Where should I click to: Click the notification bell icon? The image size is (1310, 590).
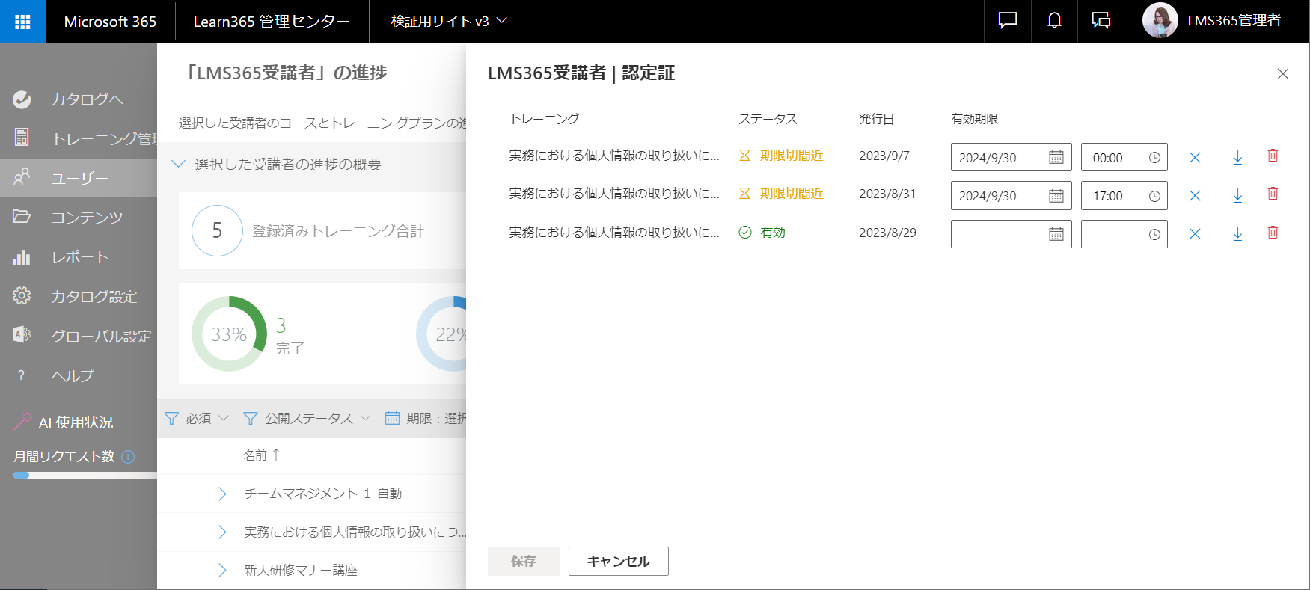coord(1054,21)
